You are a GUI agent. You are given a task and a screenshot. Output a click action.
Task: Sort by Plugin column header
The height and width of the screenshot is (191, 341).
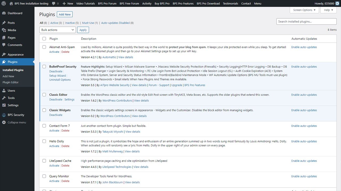click(54, 39)
